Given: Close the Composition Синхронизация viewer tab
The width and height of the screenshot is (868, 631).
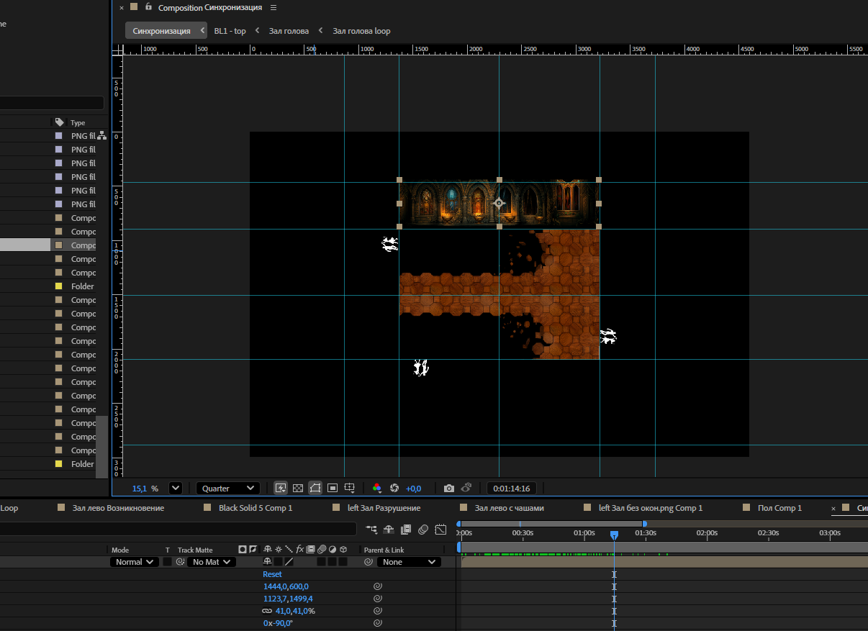Looking at the screenshot, I should [x=122, y=8].
